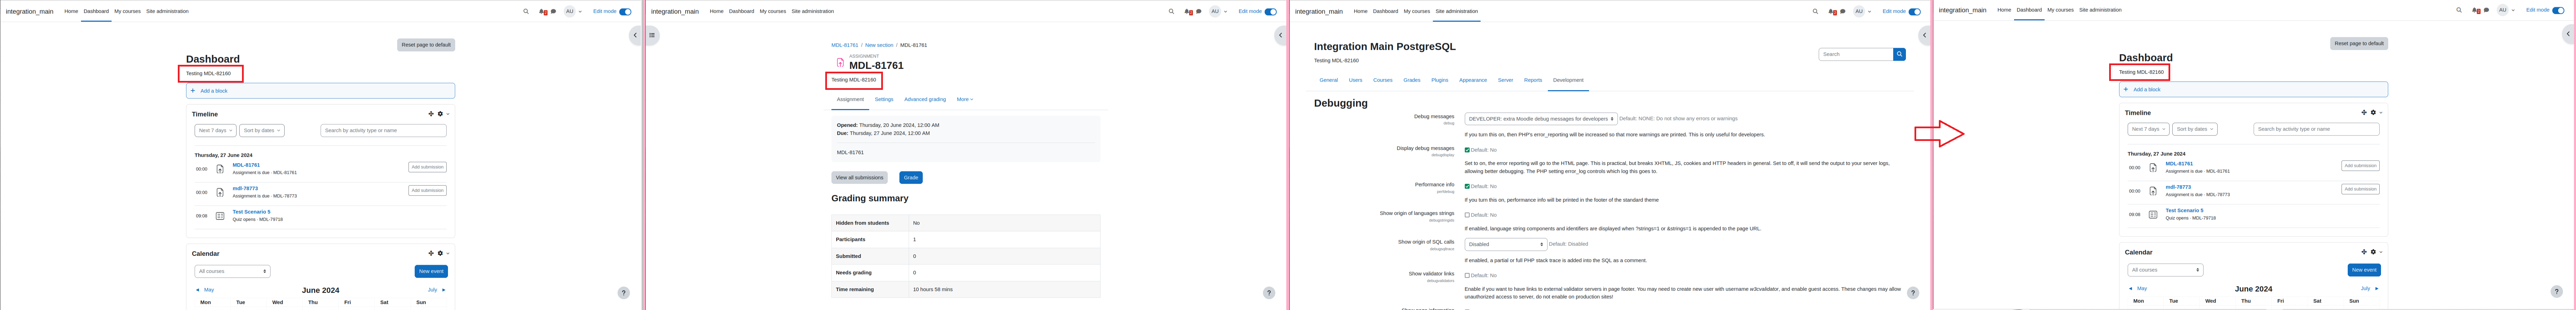Click the move Timeline block icon, leftmost dashboard
The width and height of the screenshot is (2576, 310).
tap(431, 114)
